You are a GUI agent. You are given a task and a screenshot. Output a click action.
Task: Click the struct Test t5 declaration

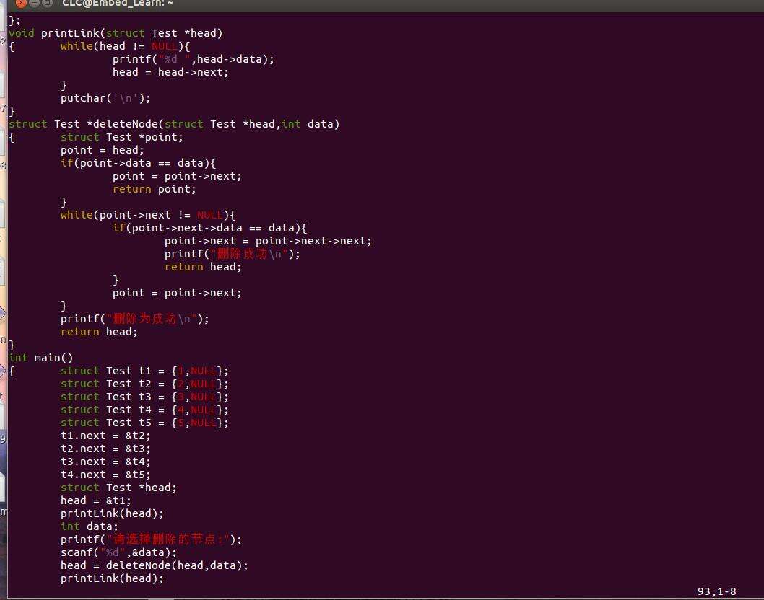144,423
